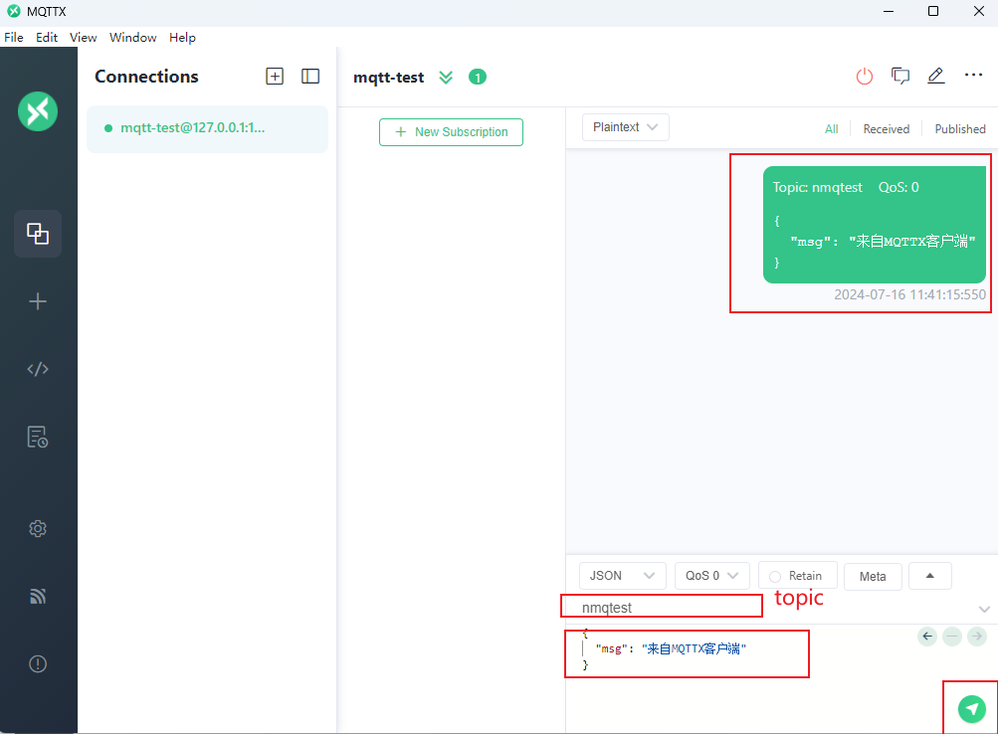Open the QoS 0 dropdown
The height and width of the screenshot is (734, 998).
click(x=712, y=576)
